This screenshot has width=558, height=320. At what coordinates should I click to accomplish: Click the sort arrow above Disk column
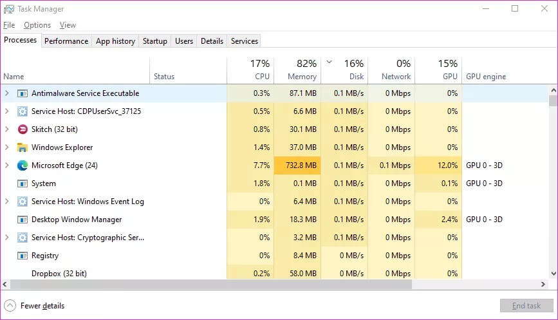pyautogui.click(x=329, y=62)
